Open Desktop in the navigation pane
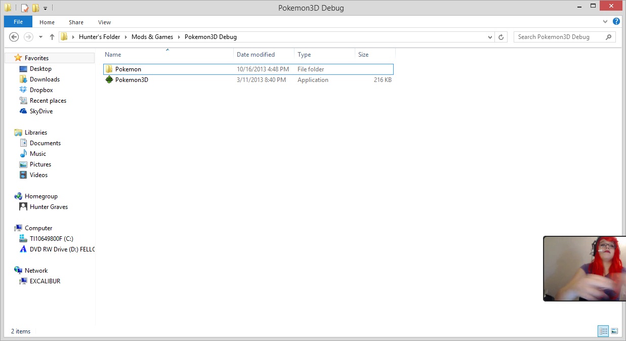Image resolution: width=626 pixels, height=341 pixels. coord(40,69)
